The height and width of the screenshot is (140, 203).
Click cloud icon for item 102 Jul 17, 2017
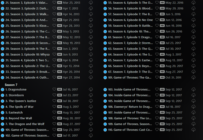click(x=91, y=136)
